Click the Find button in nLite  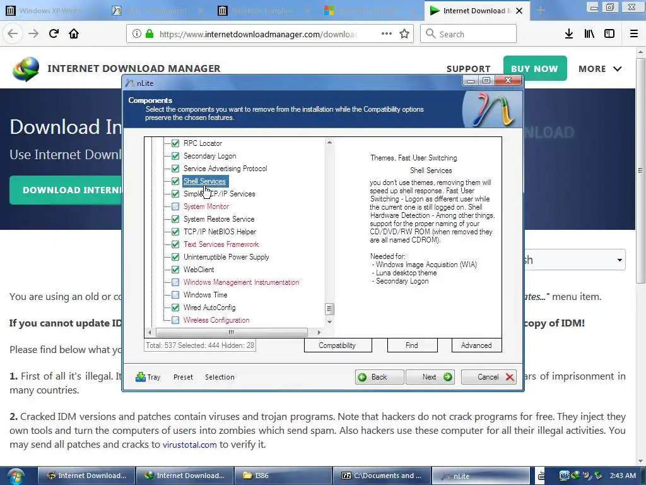click(412, 345)
